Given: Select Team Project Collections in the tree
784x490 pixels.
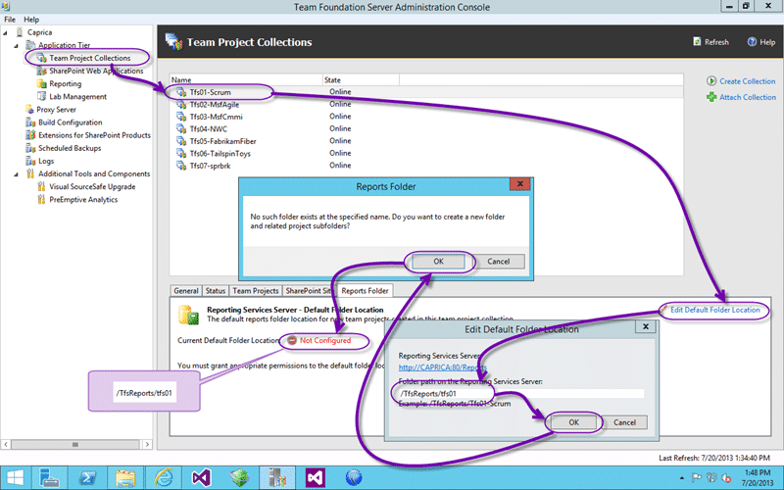Looking at the screenshot, I should click(89, 58).
